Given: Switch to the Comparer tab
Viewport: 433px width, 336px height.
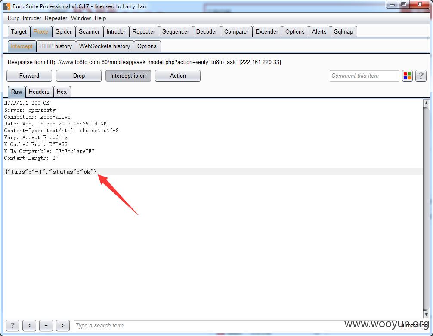Looking at the screenshot, I should click(236, 32).
